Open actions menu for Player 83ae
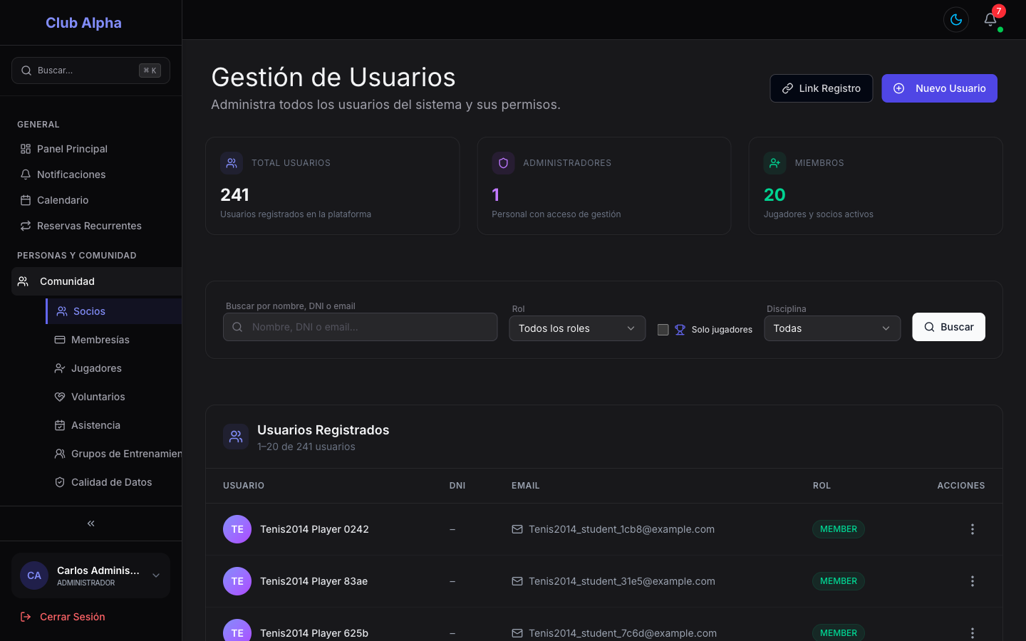 pyautogui.click(x=973, y=581)
